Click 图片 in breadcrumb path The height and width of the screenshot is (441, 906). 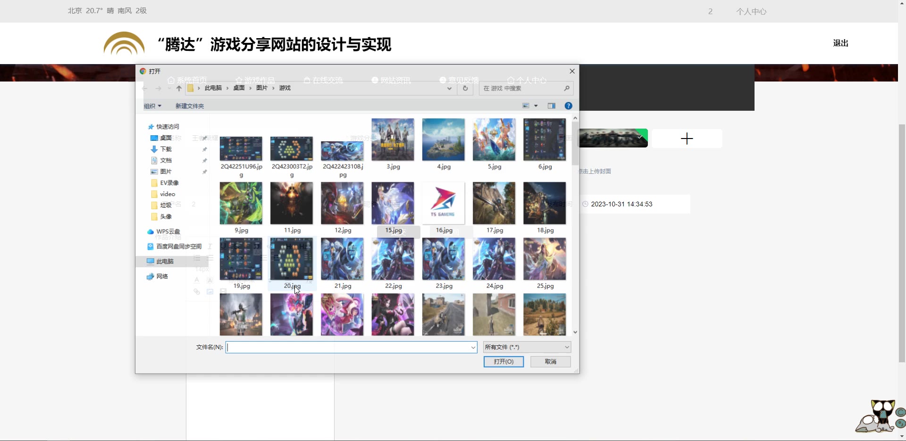click(261, 88)
